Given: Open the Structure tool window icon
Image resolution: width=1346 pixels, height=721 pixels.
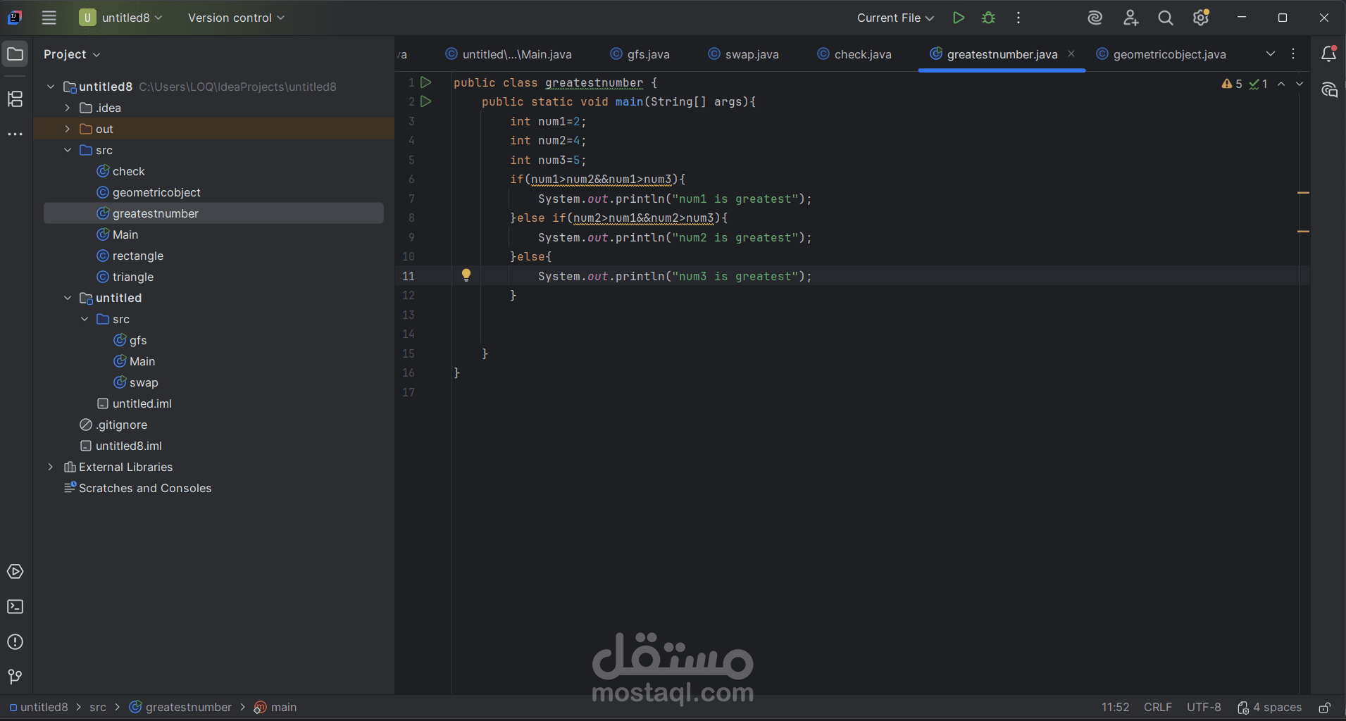Looking at the screenshot, I should pos(15,99).
